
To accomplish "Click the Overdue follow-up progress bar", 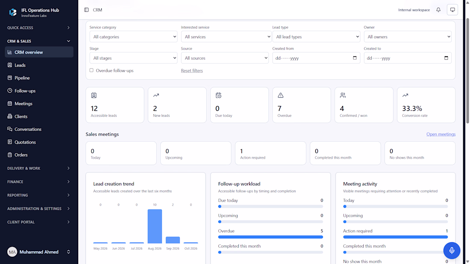I will [270, 237].
